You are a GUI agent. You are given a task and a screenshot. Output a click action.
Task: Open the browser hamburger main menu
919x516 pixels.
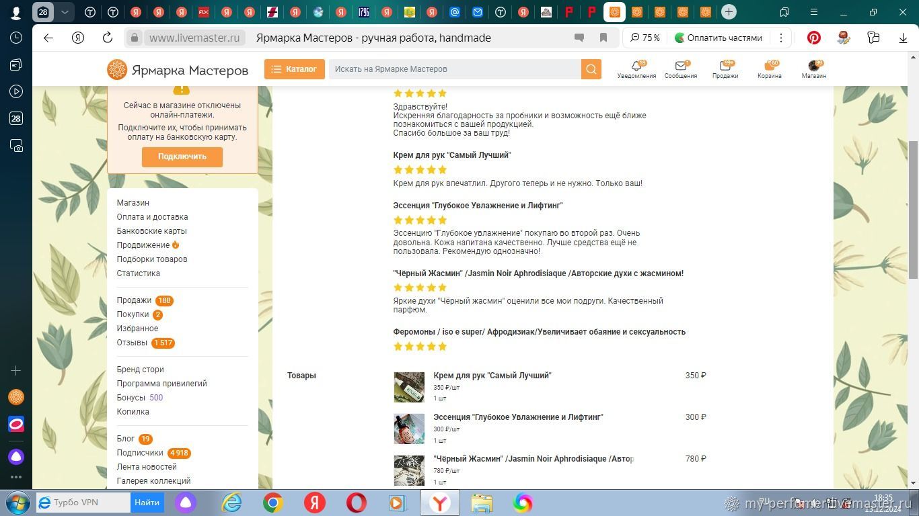[813, 12]
